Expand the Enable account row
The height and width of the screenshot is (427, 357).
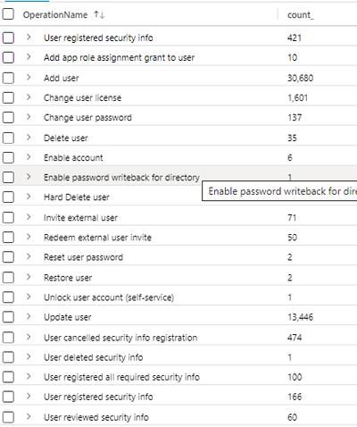(29, 157)
